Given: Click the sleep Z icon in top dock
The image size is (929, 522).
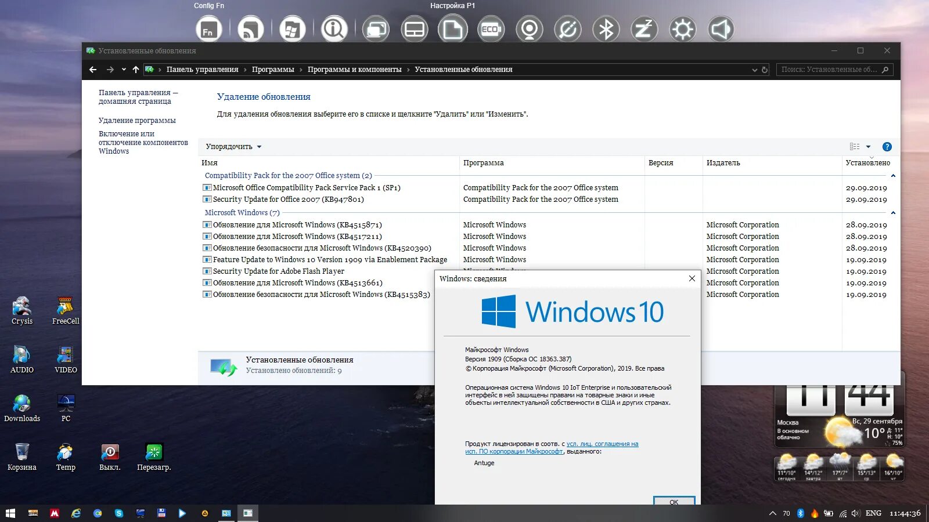Looking at the screenshot, I should point(644,29).
